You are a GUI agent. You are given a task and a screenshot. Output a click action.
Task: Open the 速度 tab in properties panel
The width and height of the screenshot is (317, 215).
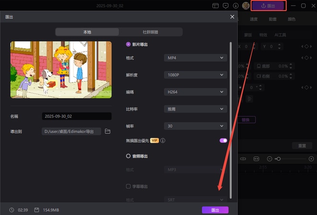pyautogui.click(x=253, y=19)
